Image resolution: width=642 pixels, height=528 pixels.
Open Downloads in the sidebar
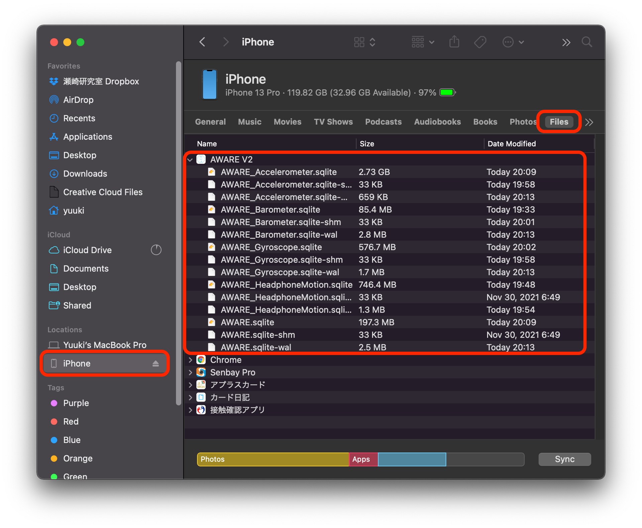(85, 174)
